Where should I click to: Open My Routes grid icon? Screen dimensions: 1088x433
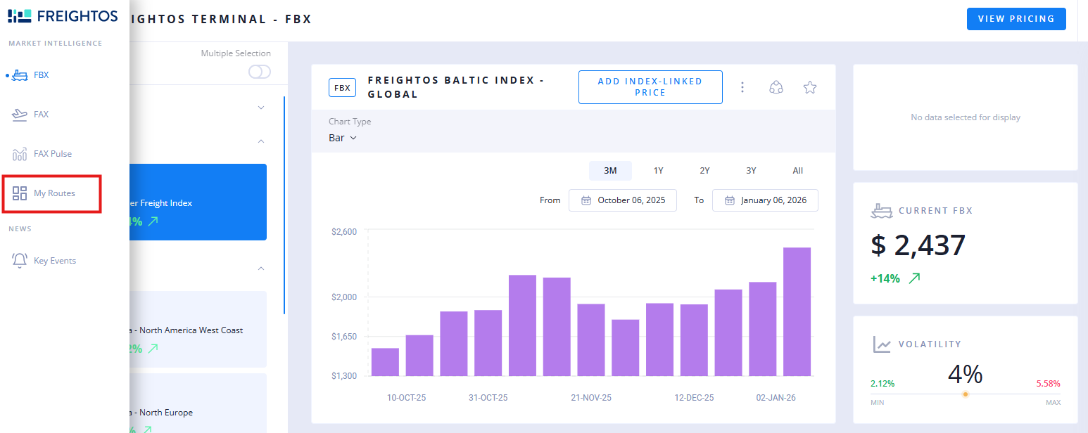tap(20, 193)
